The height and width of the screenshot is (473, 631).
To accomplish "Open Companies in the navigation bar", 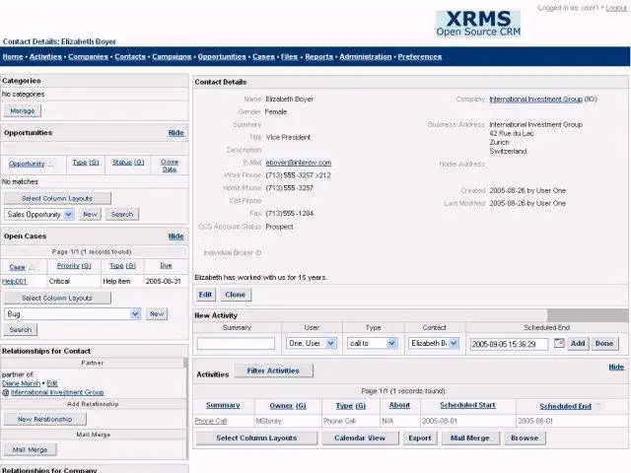I will [x=88, y=57].
